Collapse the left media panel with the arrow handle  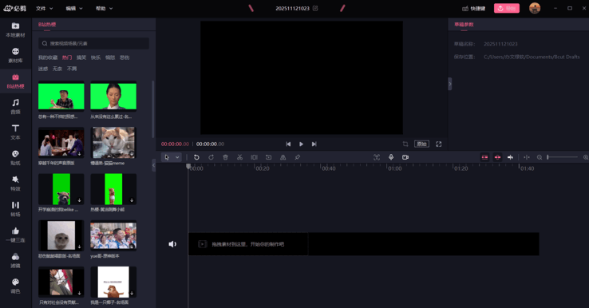point(153,165)
